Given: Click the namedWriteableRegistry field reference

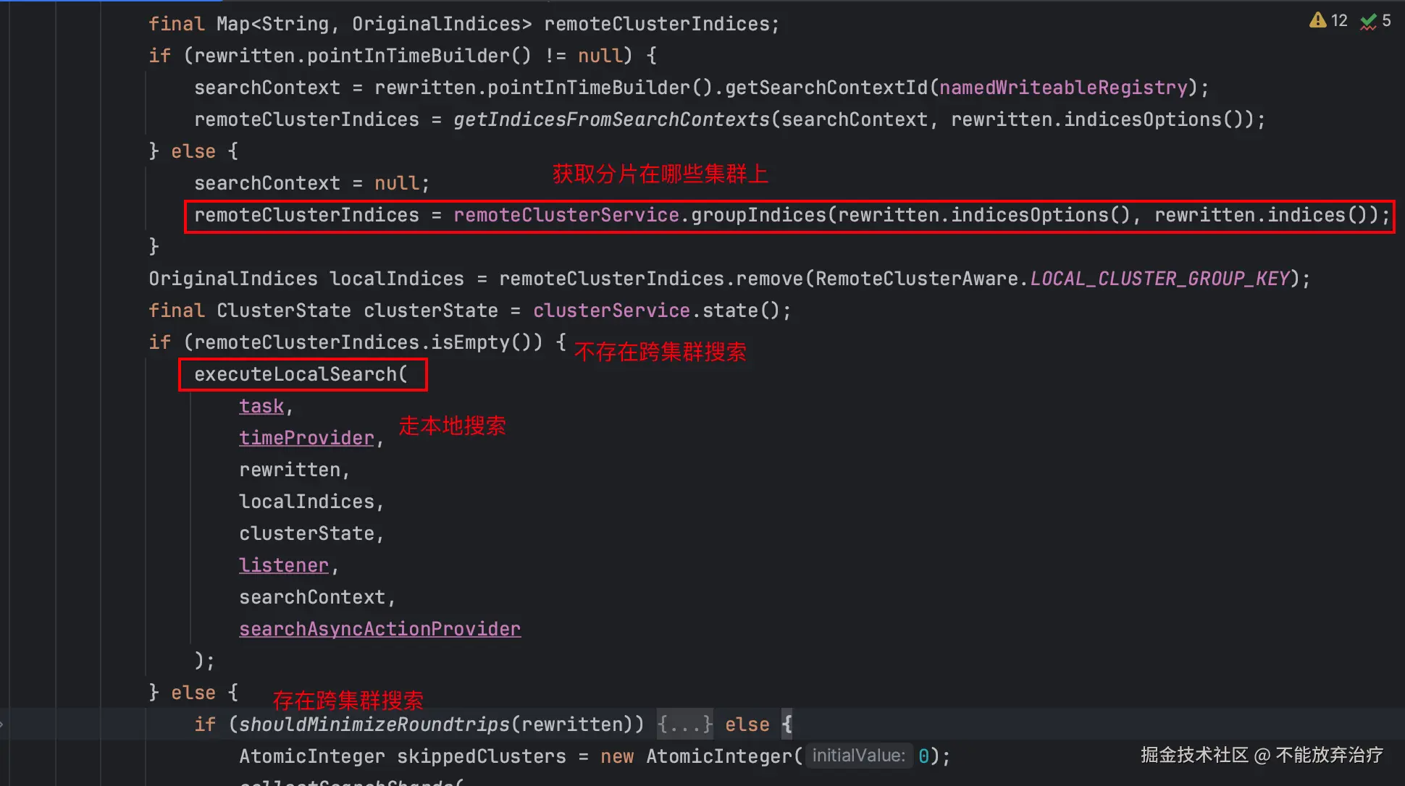Looking at the screenshot, I should pos(1063,88).
